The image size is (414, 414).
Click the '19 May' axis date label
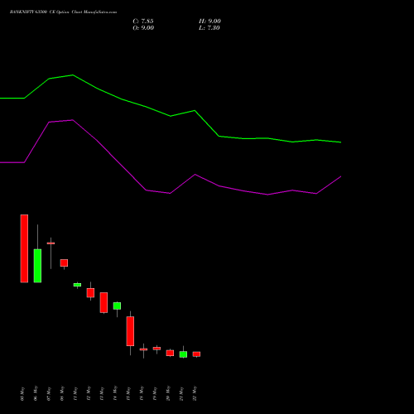[155, 393]
